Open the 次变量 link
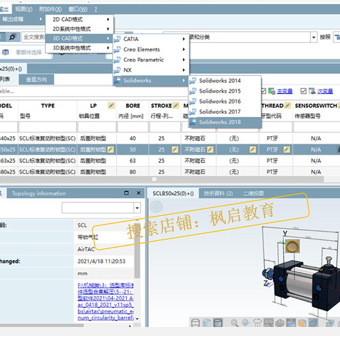The image size is (340, 340). 325,91
